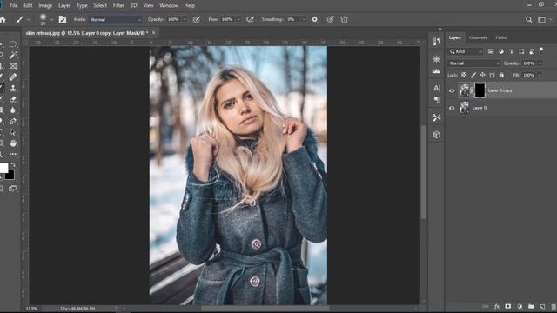The width and height of the screenshot is (557, 313).
Task: Open the Histogram panel icon
Action: [437, 71]
